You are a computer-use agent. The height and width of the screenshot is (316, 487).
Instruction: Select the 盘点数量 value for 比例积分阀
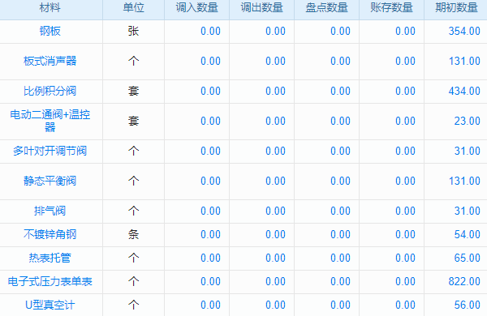point(340,92)
